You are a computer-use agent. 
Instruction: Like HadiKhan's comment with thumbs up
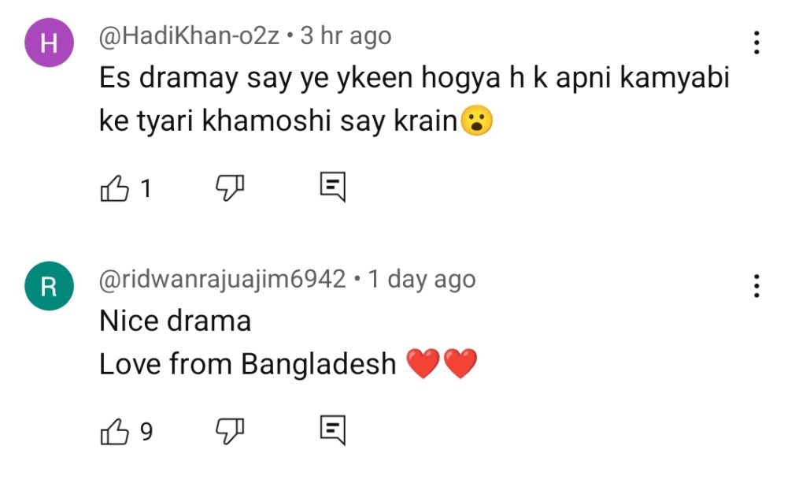(x=115, y=188)
